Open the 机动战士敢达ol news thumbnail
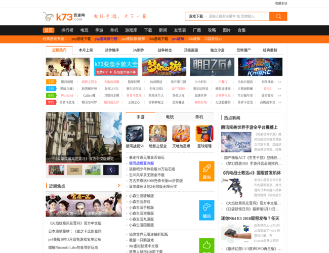 click(x=236, y=188)
